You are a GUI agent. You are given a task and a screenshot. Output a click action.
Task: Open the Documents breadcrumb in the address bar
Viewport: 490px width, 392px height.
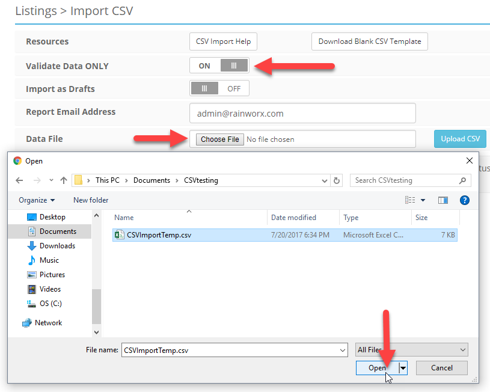pos(152,180)
